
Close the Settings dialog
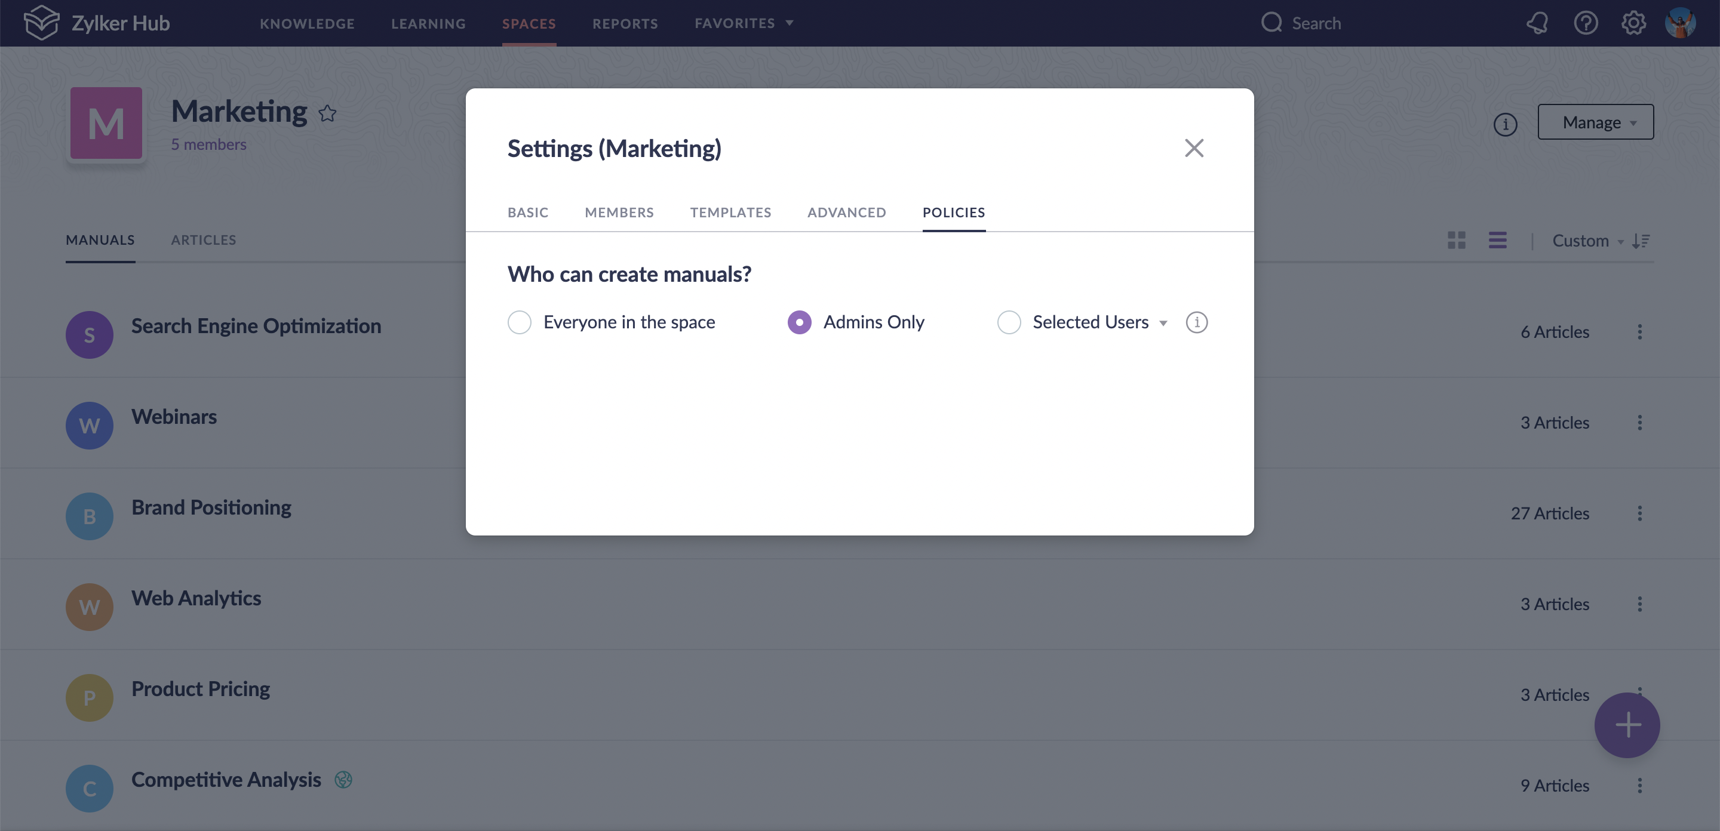click(1194, 148)
